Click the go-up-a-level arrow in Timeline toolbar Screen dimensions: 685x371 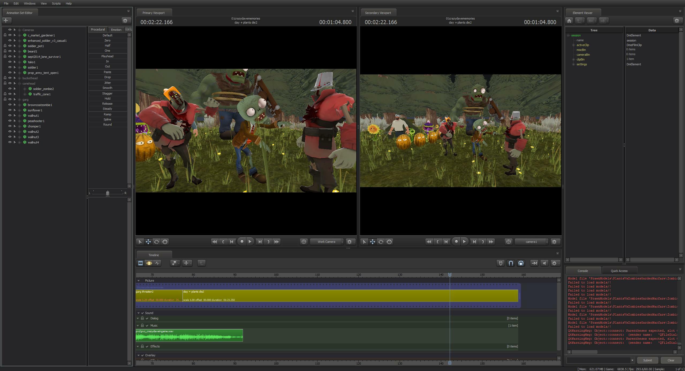click(x=202, y=263)
